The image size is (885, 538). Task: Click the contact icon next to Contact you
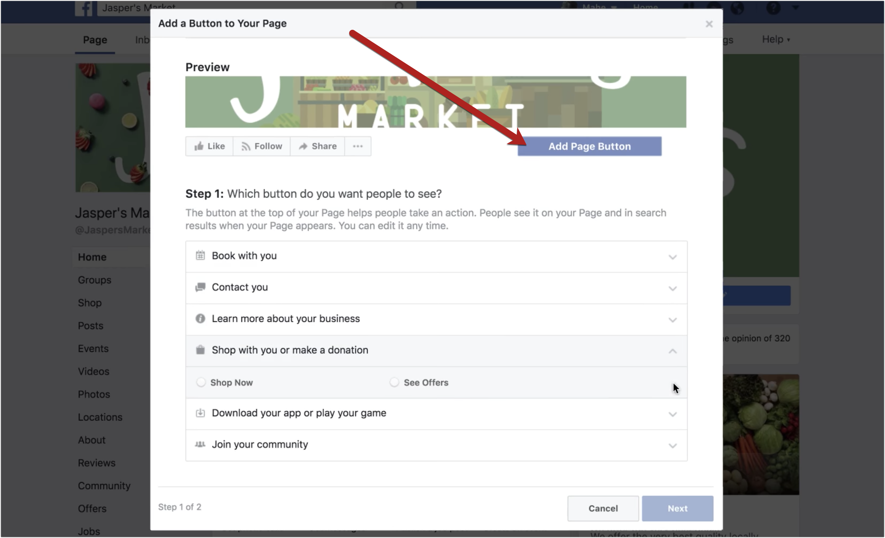tap(200, 287)
